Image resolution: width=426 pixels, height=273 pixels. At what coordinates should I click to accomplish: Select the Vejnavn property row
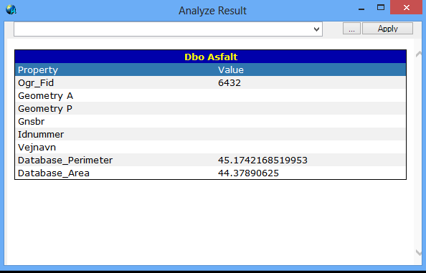click(211, 147)
